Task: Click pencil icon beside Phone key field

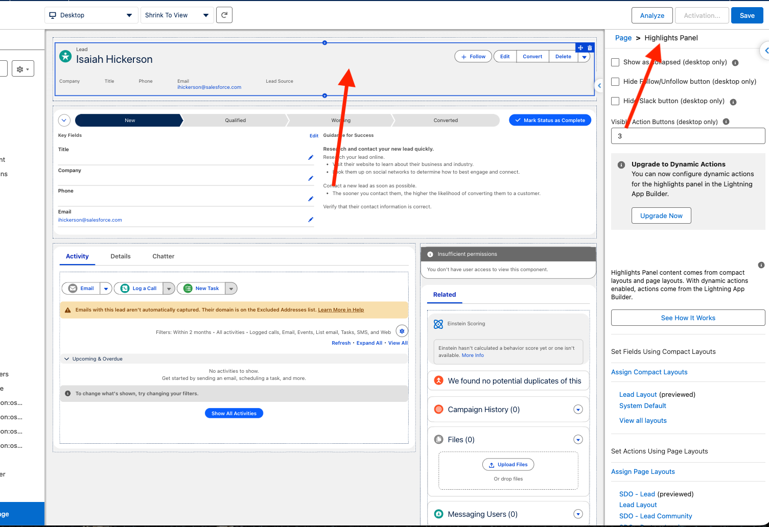Action: coord(311,199)
